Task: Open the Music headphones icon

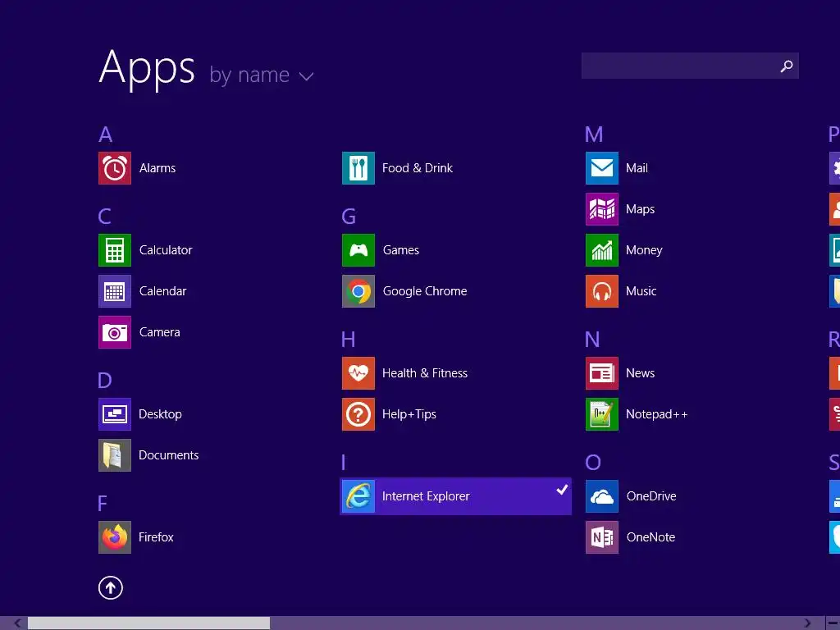Action: [x=602, y=291]
